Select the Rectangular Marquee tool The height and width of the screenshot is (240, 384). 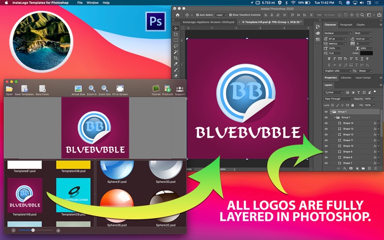(x=176, y=40)
